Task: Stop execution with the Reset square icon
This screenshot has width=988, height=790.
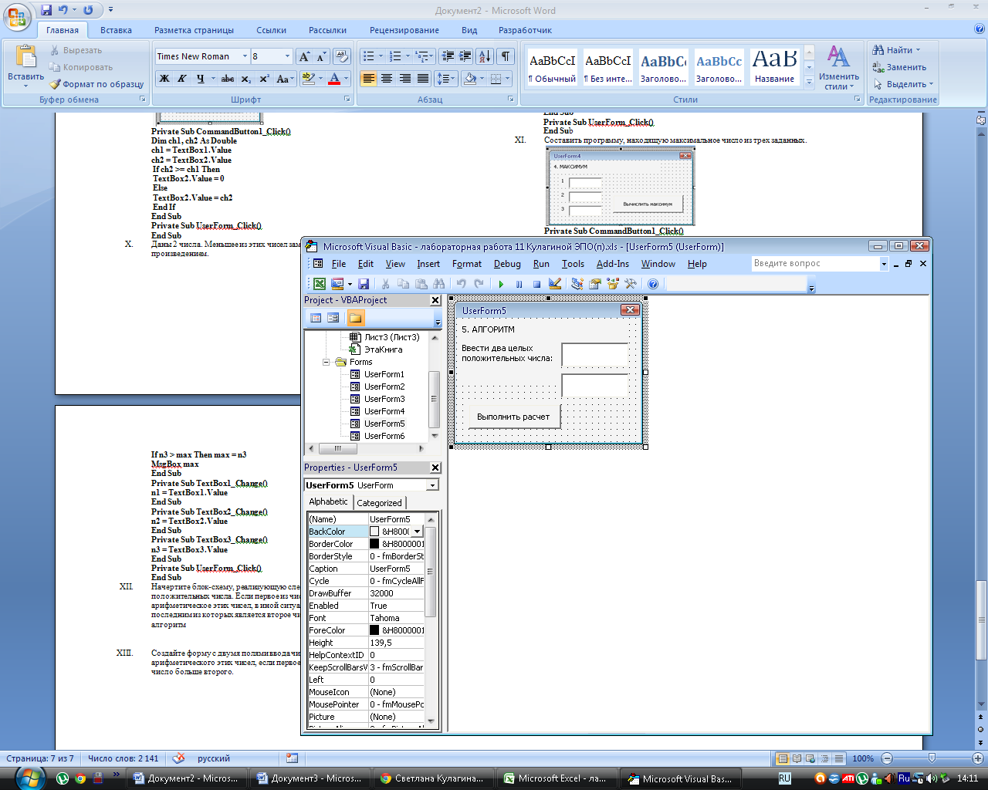Action: click(x=536, y=284)
